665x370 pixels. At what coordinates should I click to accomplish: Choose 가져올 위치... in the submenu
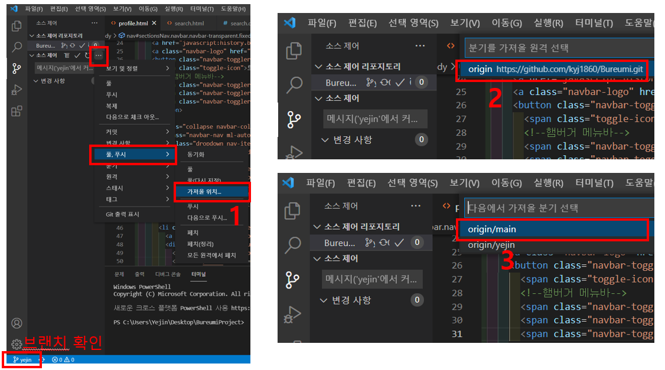click(212, 192)
